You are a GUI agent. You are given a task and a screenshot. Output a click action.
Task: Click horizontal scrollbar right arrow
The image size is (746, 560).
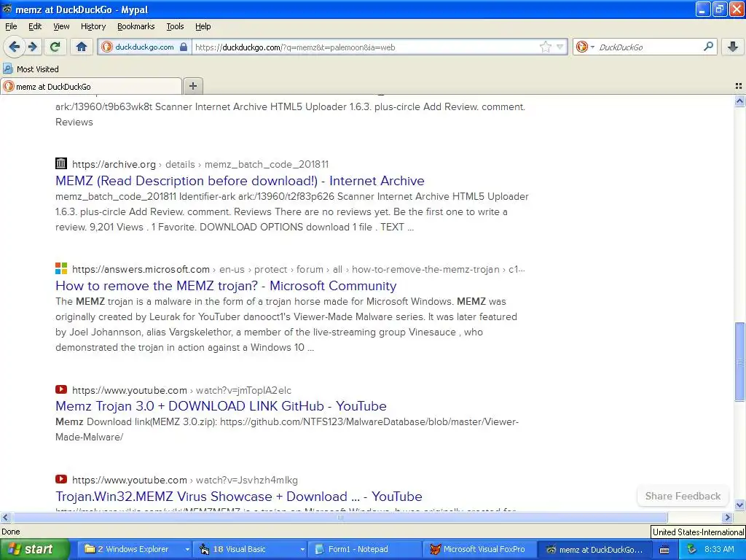tap(728, 518)
